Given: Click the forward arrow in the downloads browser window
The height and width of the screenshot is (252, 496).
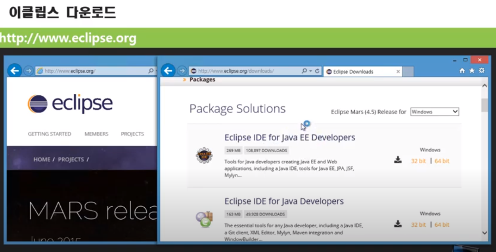Looking at the screenshot, I should (182, 71).
